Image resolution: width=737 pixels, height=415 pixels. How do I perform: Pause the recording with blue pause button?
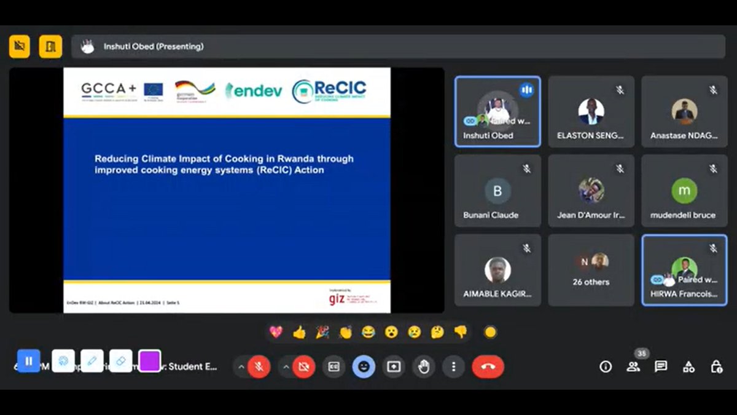[28, 361]
